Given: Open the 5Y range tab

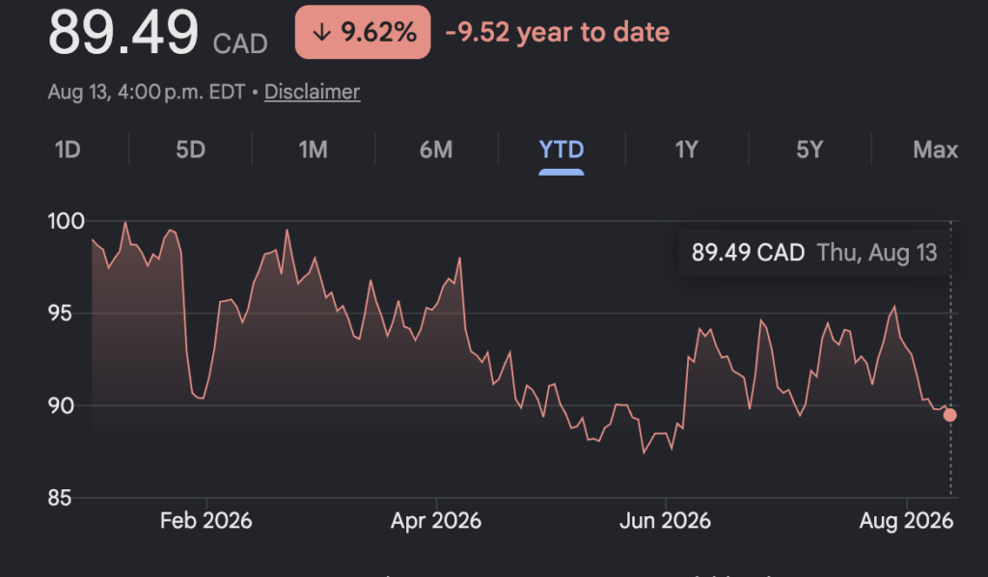Looking at the screenshot, I should (x=810, y=150).
